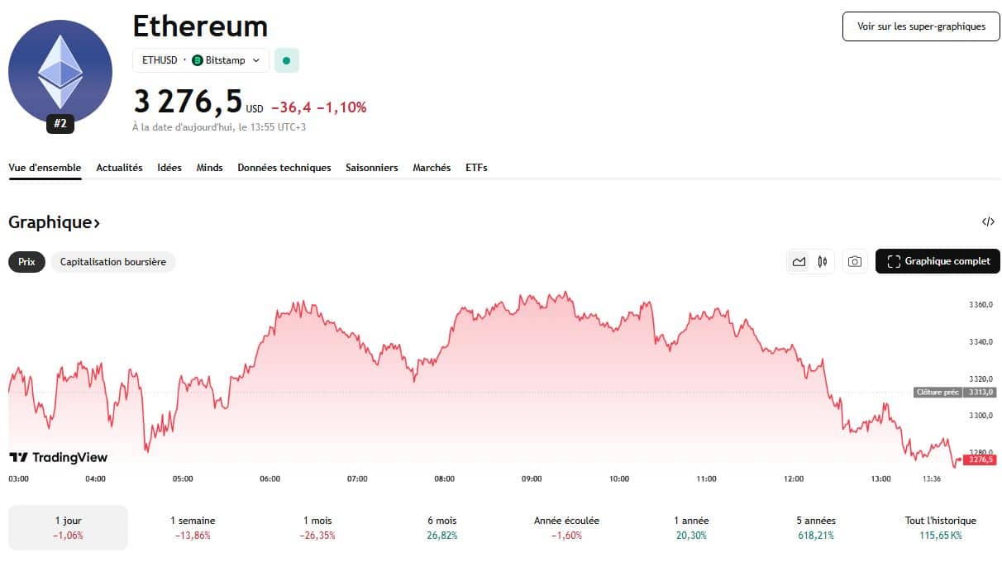Click the TradingView logo on chart
The width and height of the screenshot is (1002, 562).
[x=58, y=457]
